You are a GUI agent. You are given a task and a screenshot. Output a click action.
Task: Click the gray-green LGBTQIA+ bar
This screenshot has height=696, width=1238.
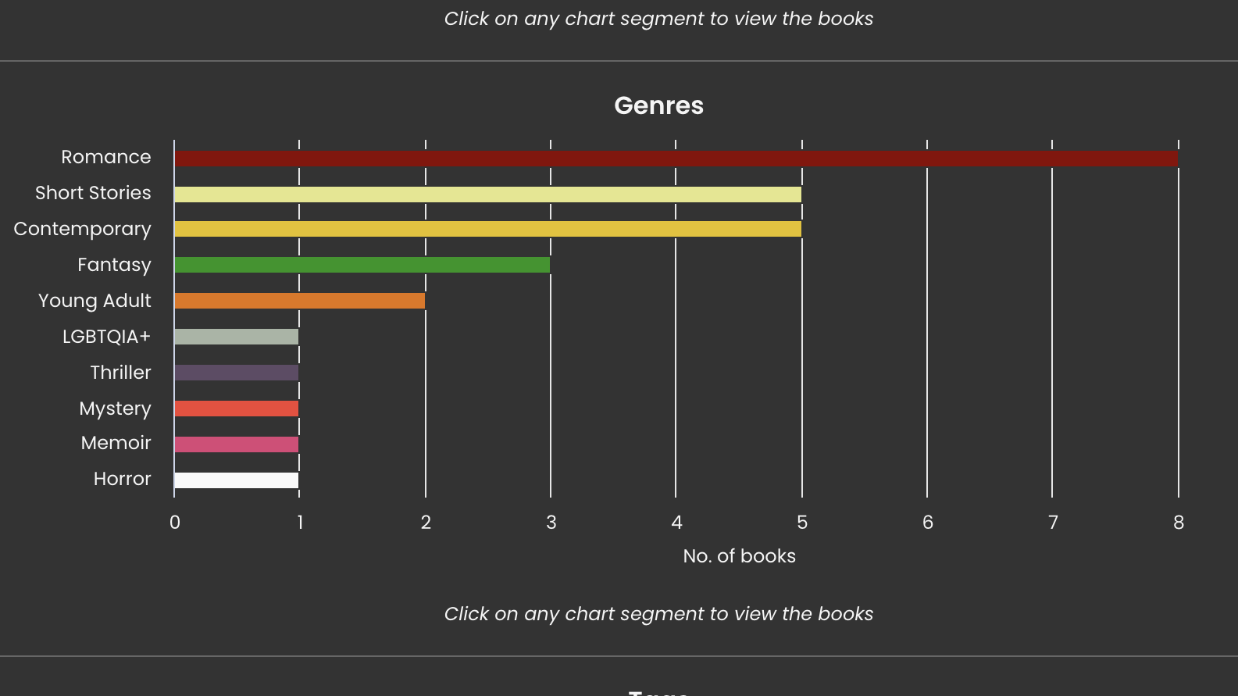(x=236, y=337)
